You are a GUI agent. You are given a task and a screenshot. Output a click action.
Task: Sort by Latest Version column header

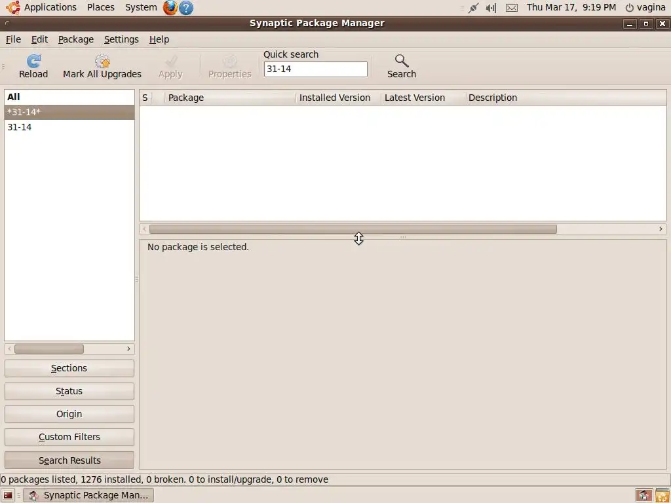tap(423, 98)
